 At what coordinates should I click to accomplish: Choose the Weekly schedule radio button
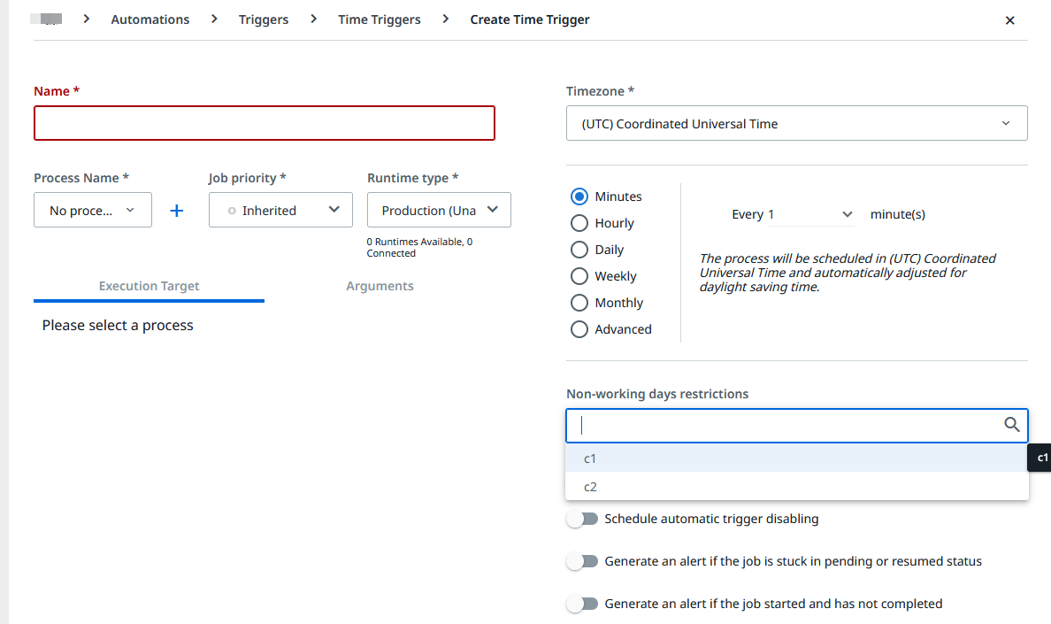[x=579, y=276]
